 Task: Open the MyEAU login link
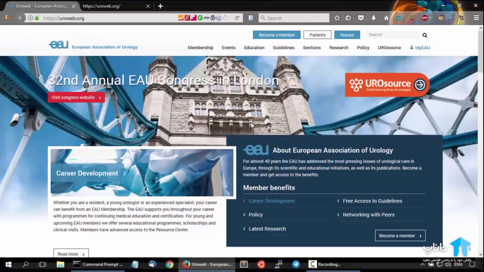point(420,48)
